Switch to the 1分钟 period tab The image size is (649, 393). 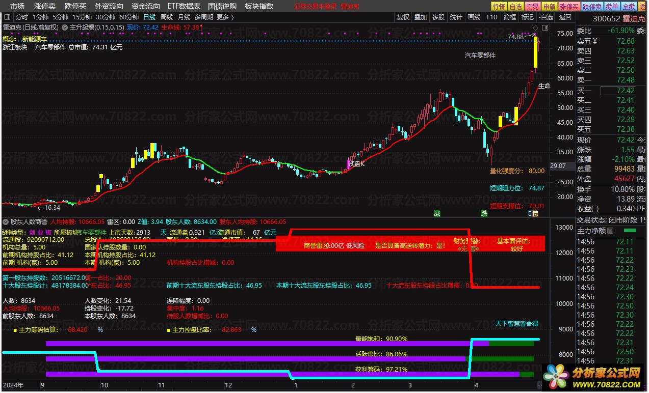pyautogui.click(x=40, y=17)
